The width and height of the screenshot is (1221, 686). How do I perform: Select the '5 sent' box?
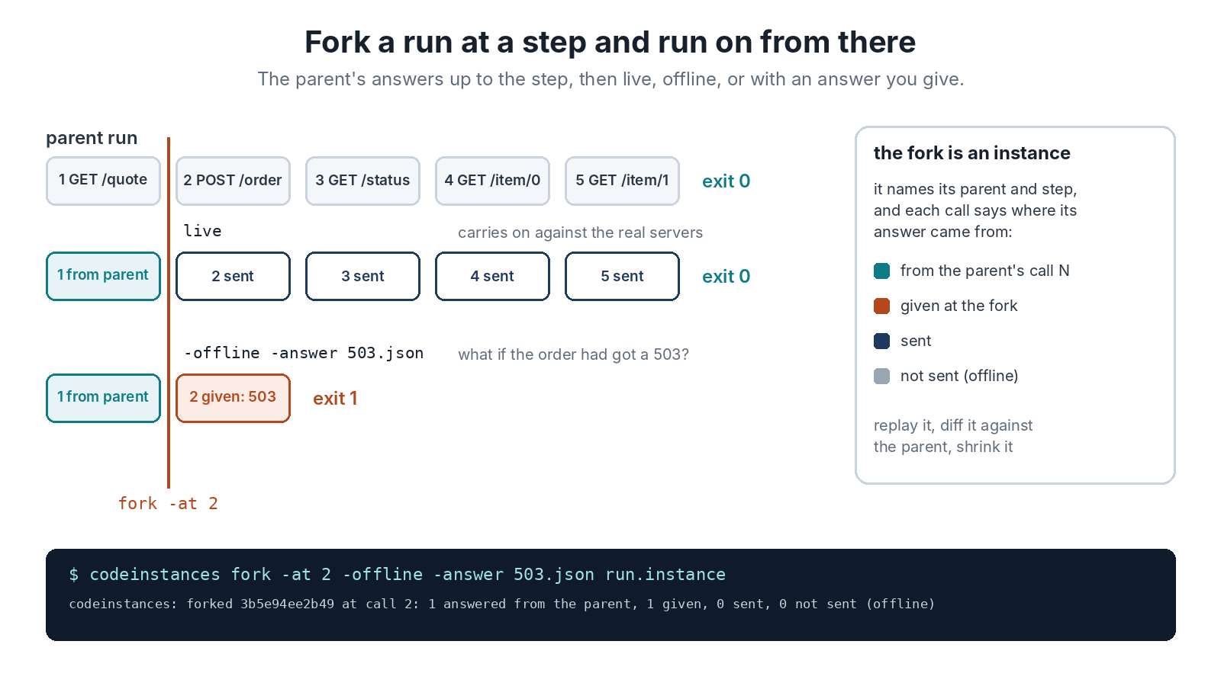point(622,276)
